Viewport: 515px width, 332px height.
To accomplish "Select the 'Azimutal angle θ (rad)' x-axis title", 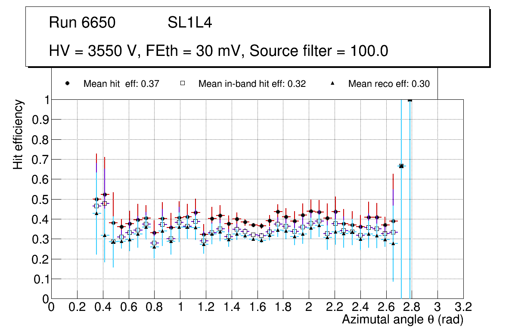I will pos(402,320).
